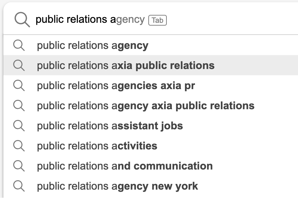Click magnifier icon beside 'public relations agency'
The image size is (298, 198).
click(x=19, y=45)
